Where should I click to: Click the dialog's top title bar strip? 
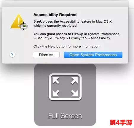coord(65,4)
